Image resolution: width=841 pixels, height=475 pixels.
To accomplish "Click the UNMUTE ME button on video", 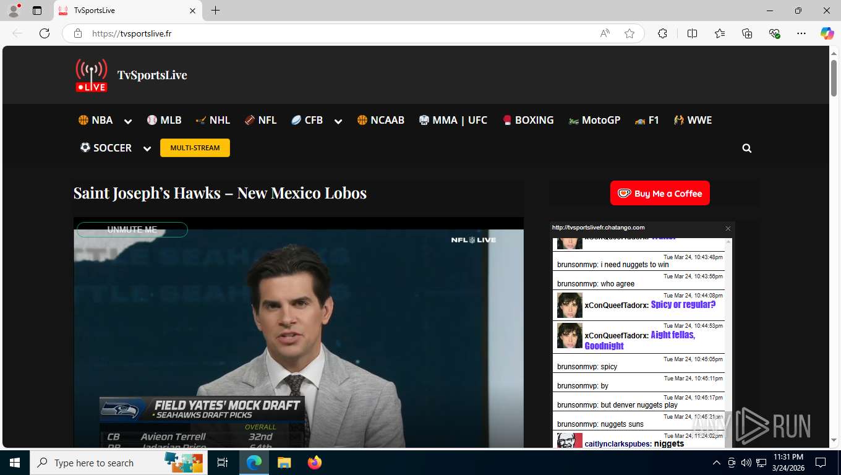I will 132,229.
